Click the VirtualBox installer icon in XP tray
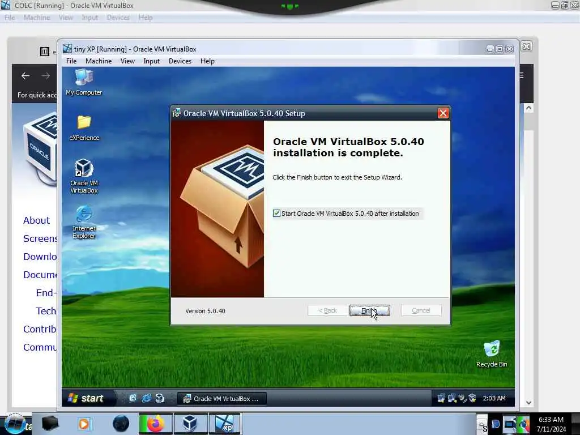 tap(472, 398)
